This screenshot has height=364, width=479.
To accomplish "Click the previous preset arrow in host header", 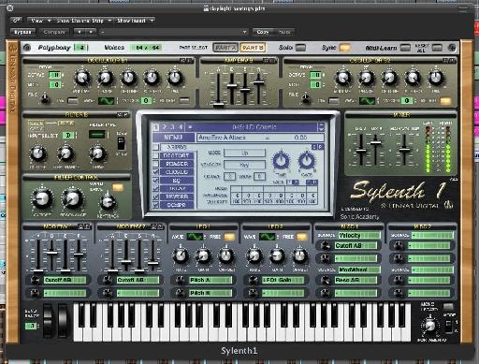I will click(80, 32).
